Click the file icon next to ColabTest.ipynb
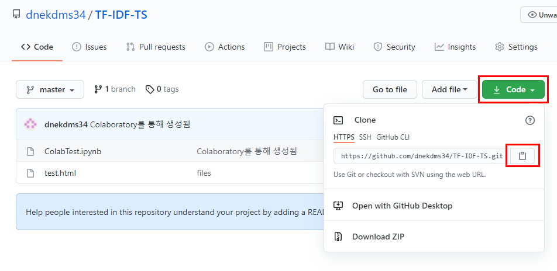The width and height of the screenshot is (557, 271). [30, 151]
